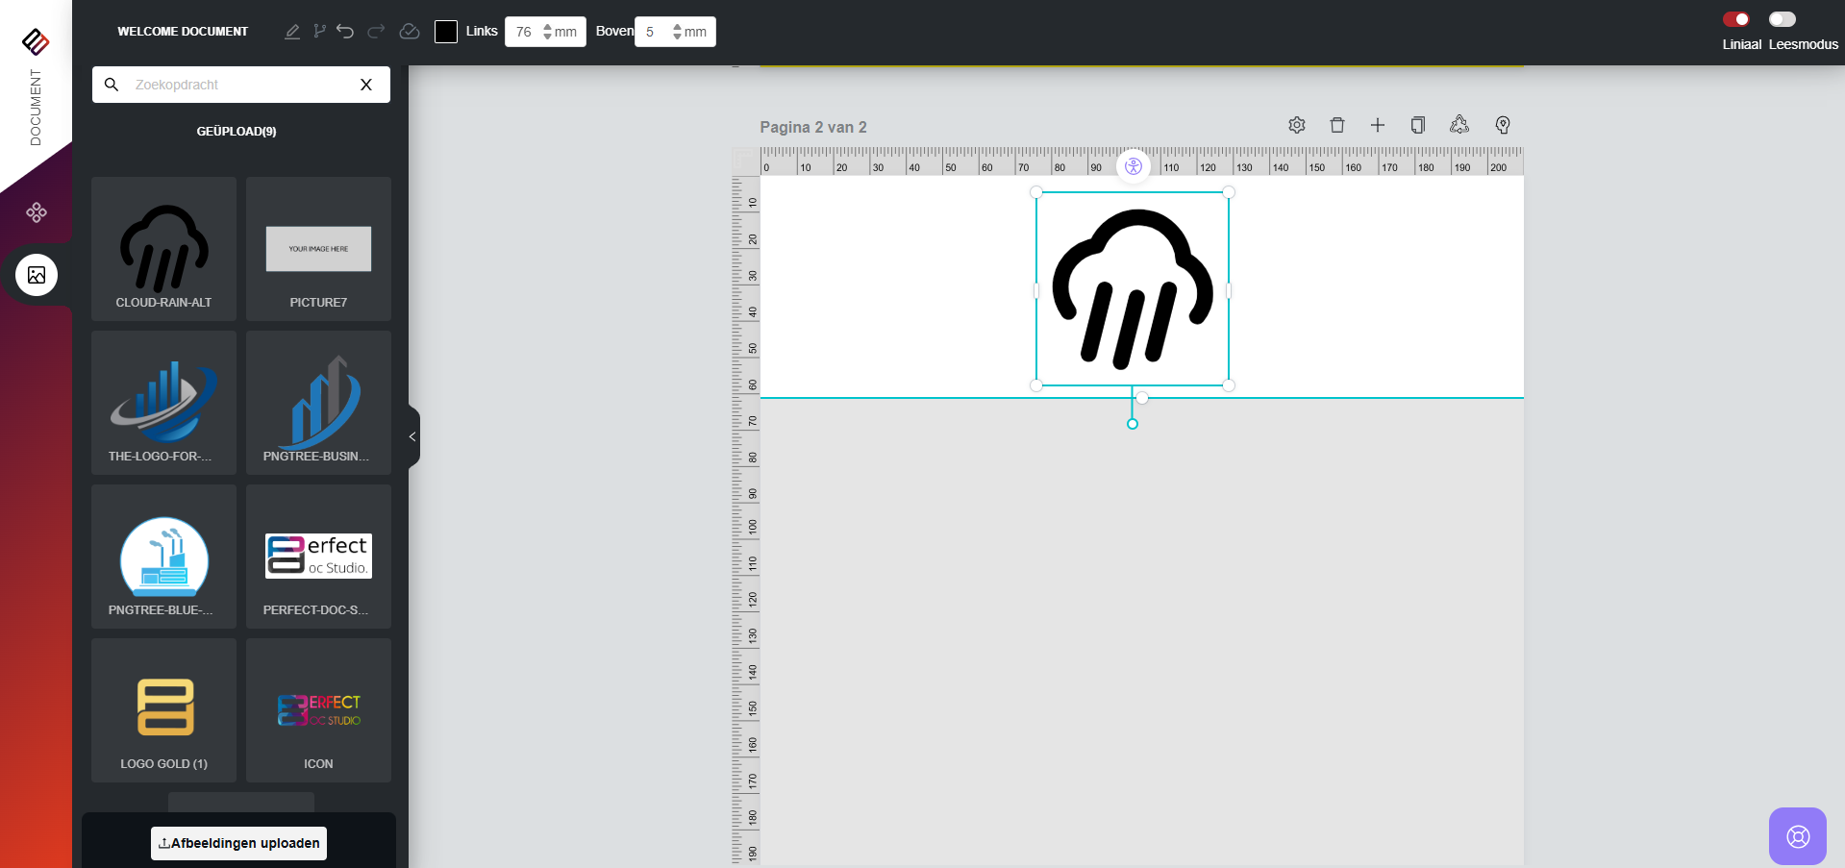The height and width of the screenshot is (868, 1845).
Task: Click the undo arrow in top toolbar
Action: point(345,32)
